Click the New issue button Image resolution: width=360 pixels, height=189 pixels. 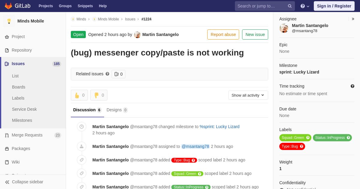click(x=255, y=34)
